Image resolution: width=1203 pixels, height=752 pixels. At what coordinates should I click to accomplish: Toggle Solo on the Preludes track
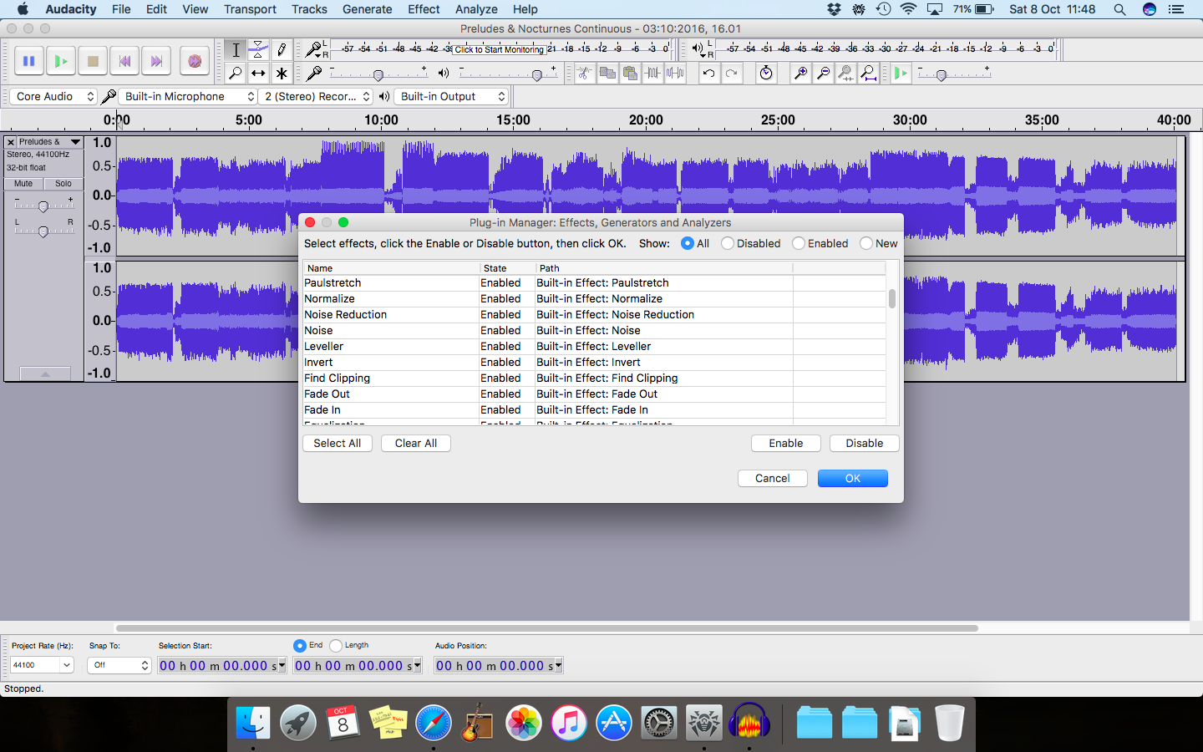(x=63, y=184)
